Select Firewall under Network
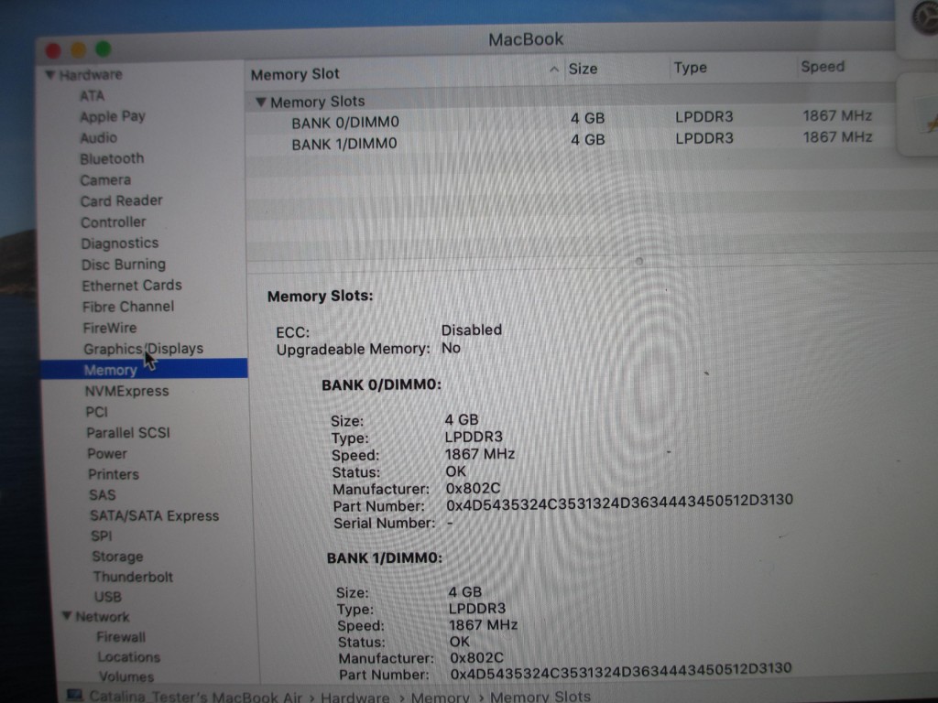 tap(121, 637)
